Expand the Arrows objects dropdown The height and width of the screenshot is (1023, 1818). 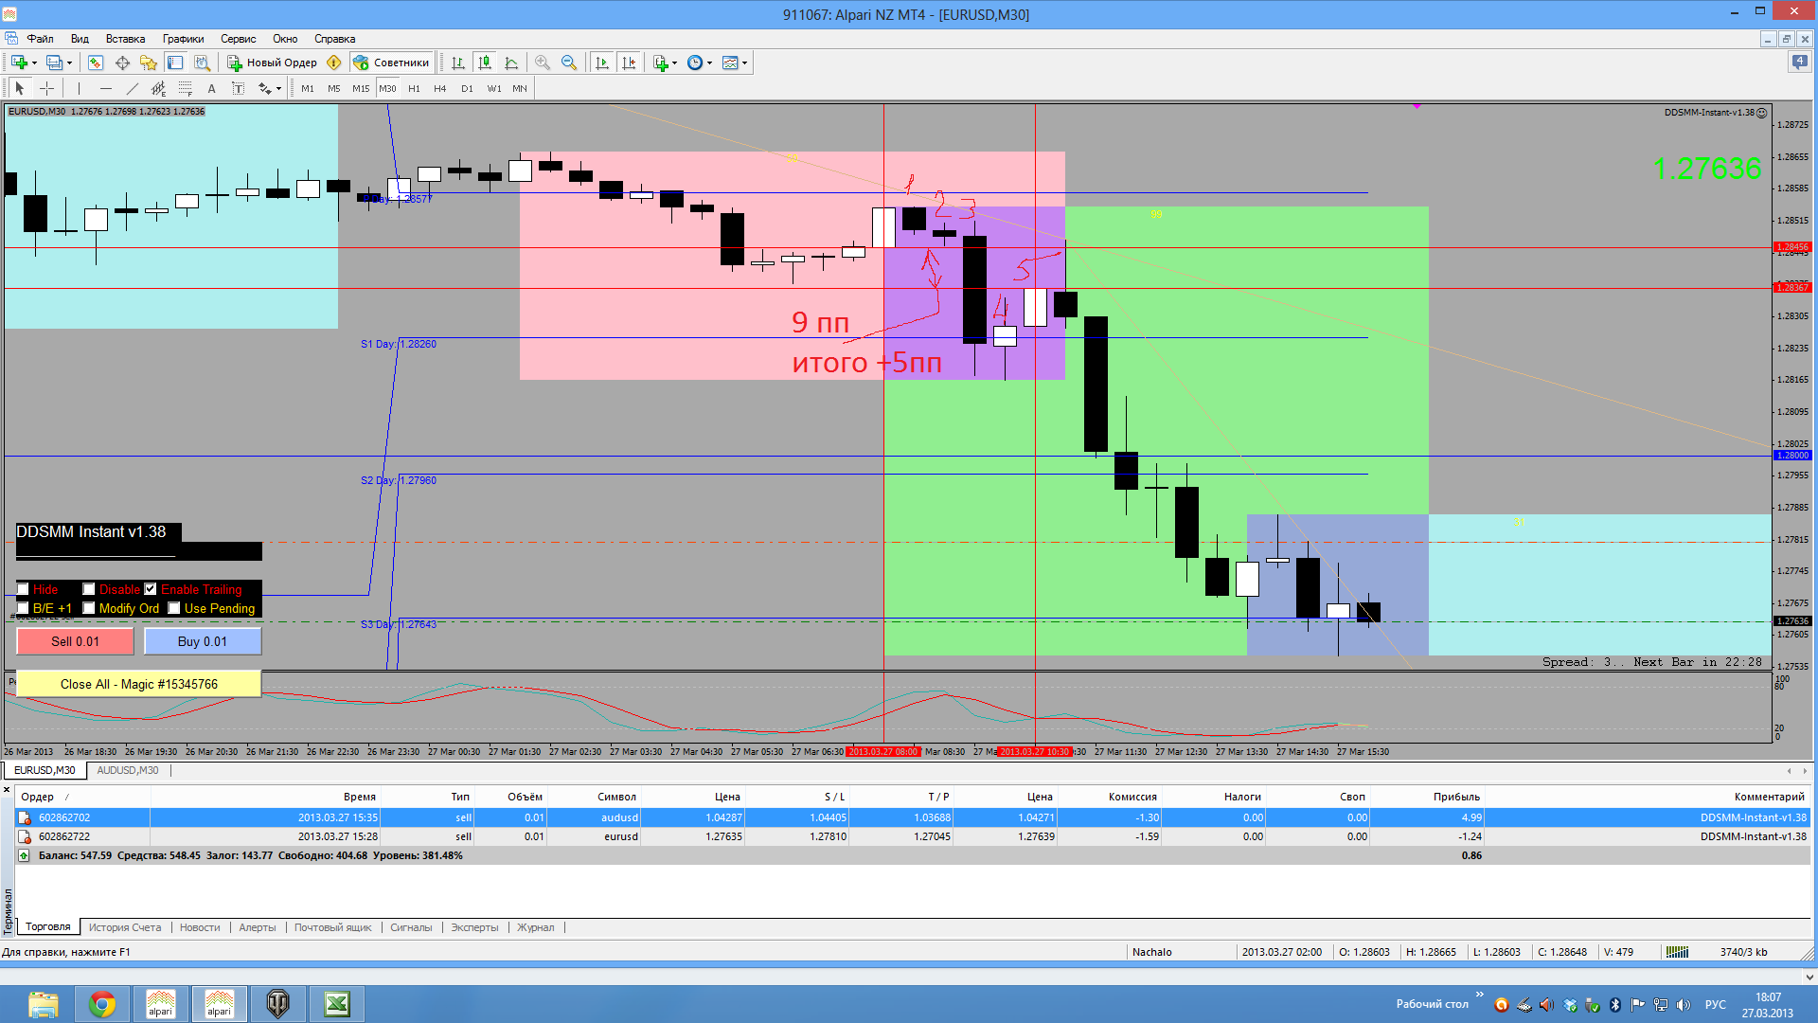(278, 88)
